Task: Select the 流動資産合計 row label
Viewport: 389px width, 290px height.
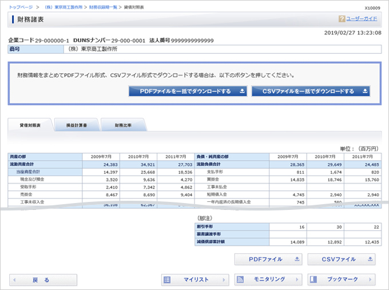Action: tap(22, 164)
